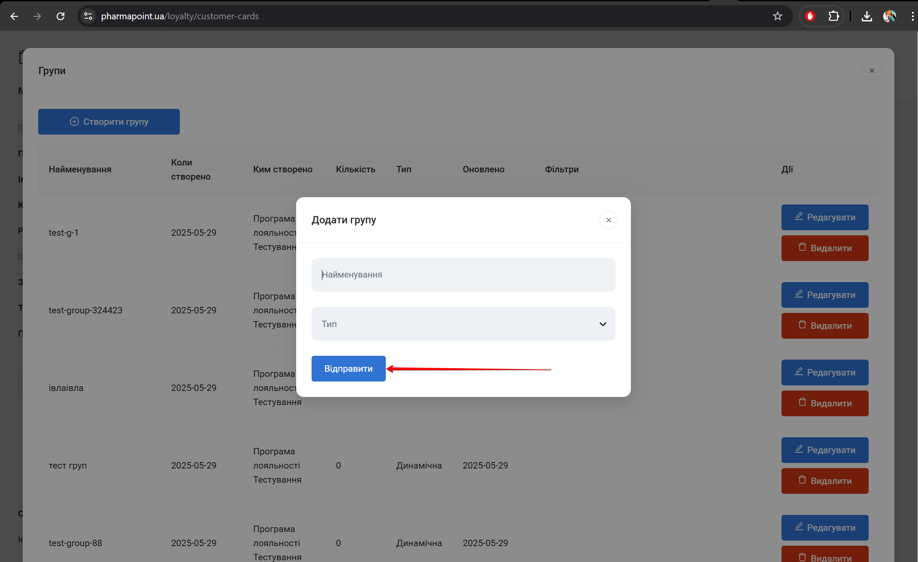
Task: Open the user profile avatar
Action: (889, 16)
